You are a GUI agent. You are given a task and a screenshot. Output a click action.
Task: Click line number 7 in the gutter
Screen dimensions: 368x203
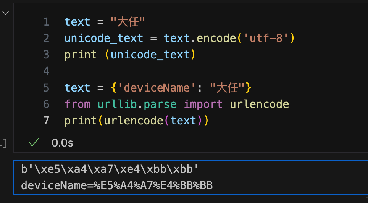(46, 121)
